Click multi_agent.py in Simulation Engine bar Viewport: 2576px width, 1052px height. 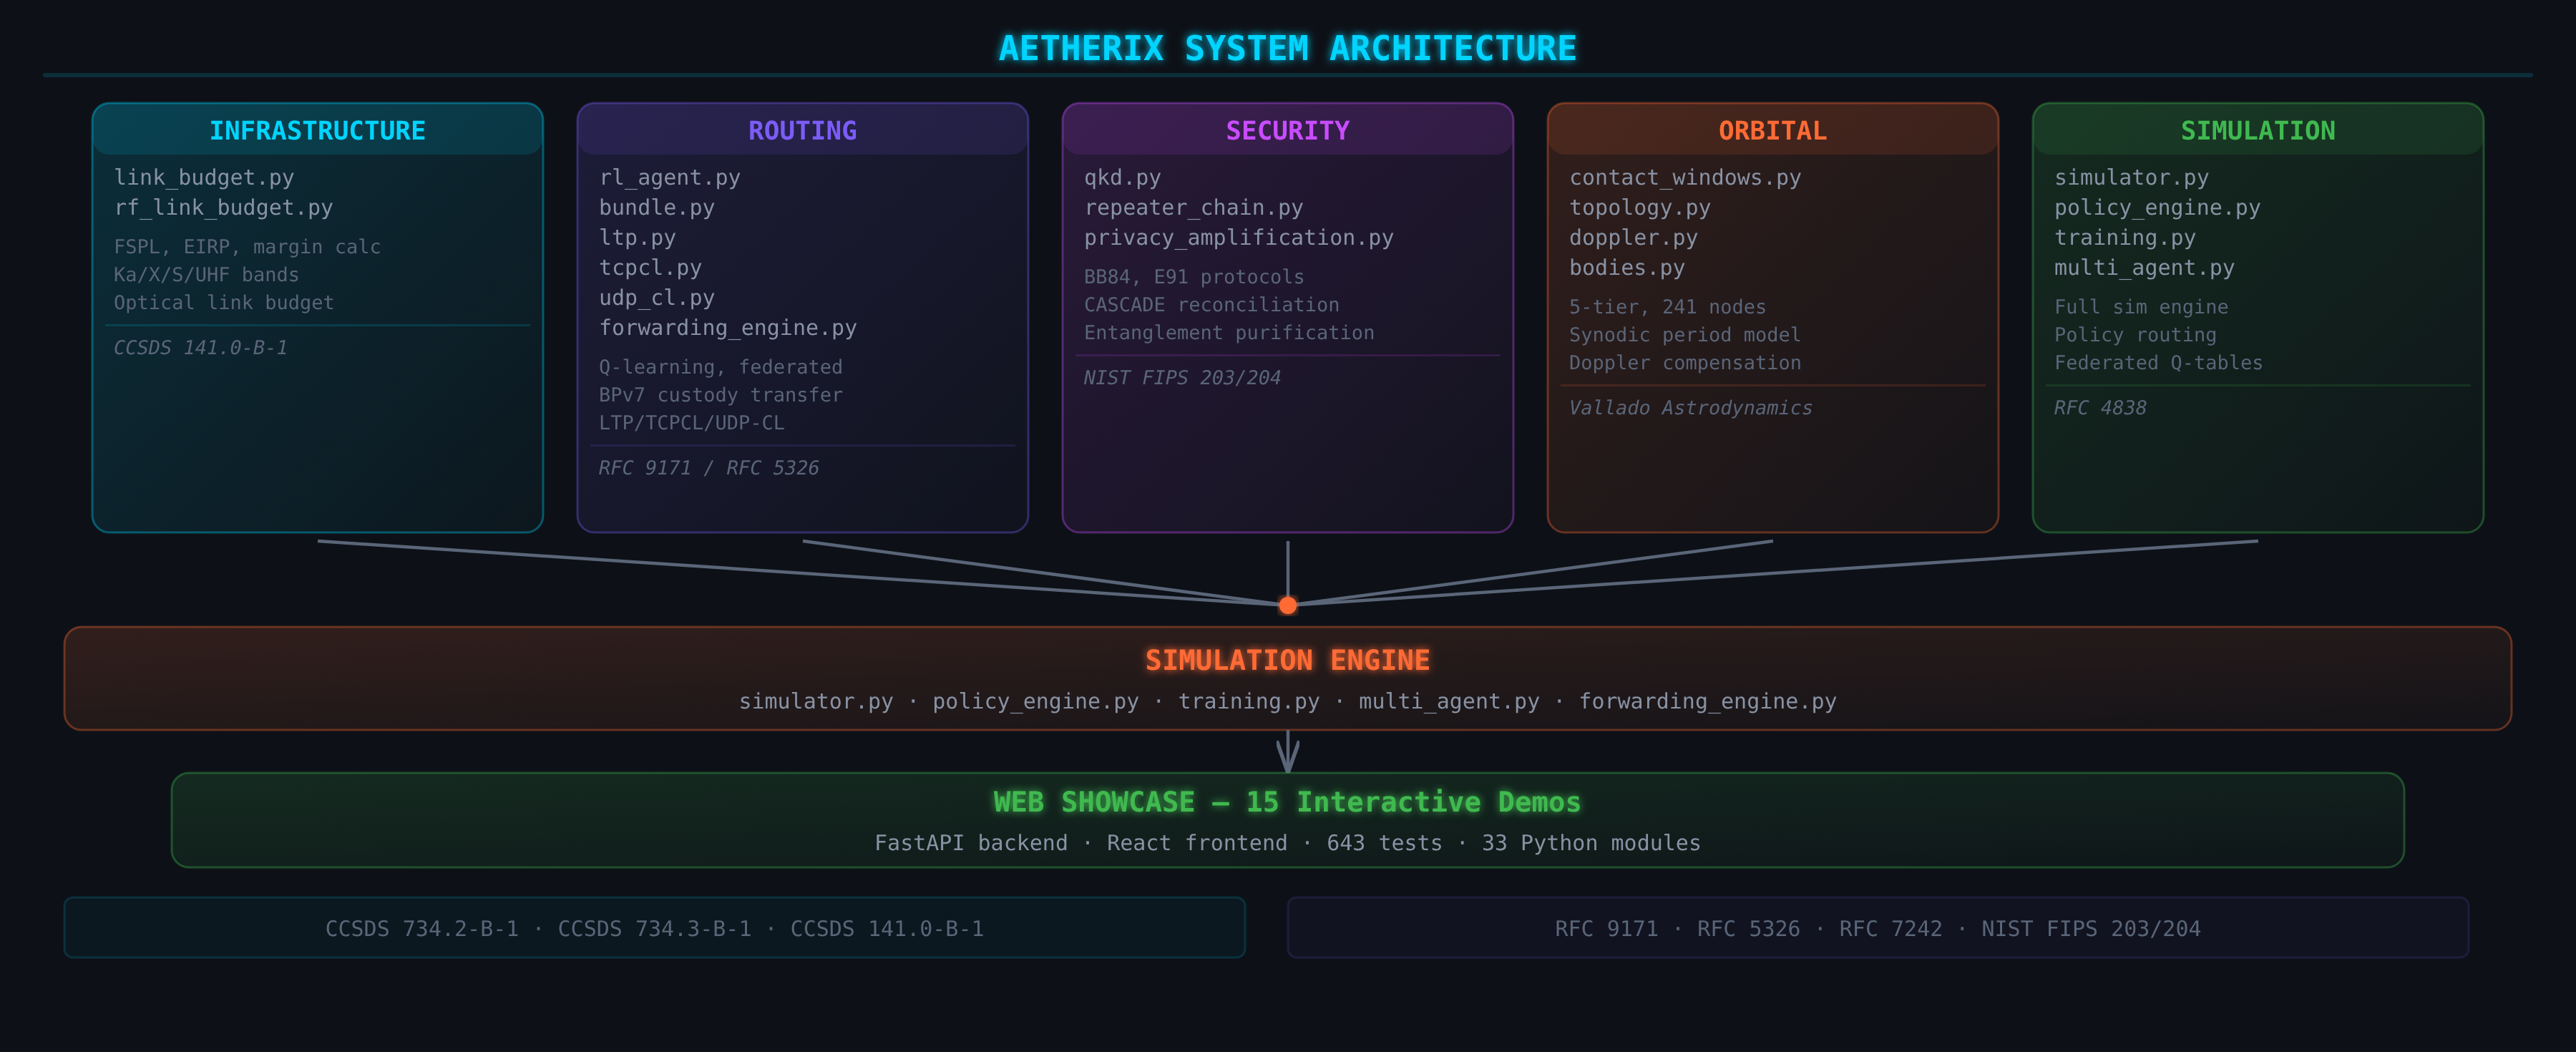pyautogui.click(x=1449, y=702)
